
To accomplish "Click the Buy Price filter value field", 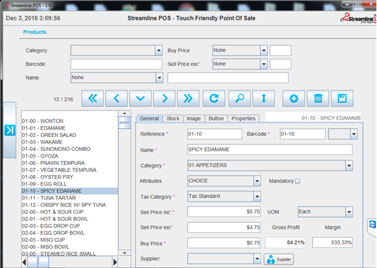I will (x=280, y=51).
